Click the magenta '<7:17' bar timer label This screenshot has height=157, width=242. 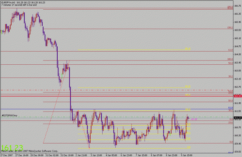[194, 119]
